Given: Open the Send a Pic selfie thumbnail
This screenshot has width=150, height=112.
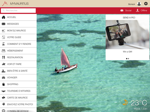Looking at the screenshot, I should pyautogui.click(x=127, y=35).
